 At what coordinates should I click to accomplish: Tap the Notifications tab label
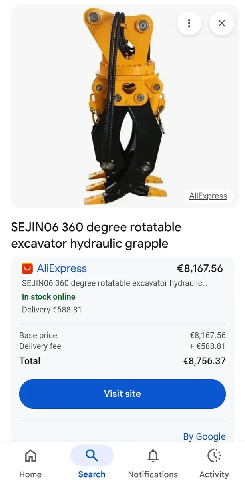(x=153, y=474)
